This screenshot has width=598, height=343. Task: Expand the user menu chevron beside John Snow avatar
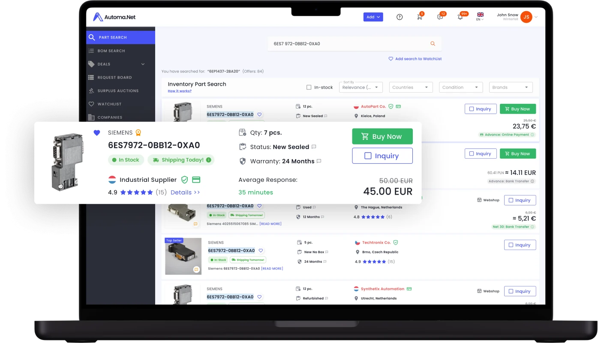pyautogui.click(x=536, y=18)
